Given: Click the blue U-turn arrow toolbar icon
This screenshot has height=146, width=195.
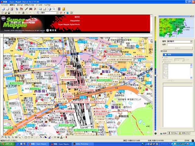Looking at the screenshot, I should (x=17, y=9).
